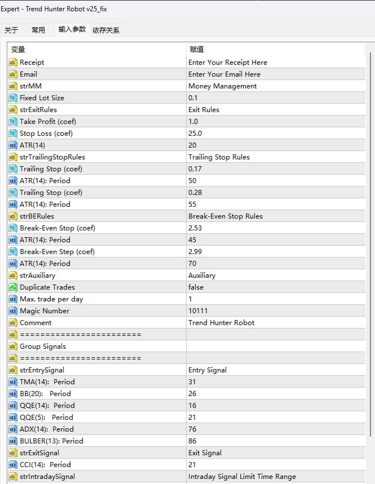Select the 输入参数 tab
Screen dimensions: 375x484
click(72, 29)
